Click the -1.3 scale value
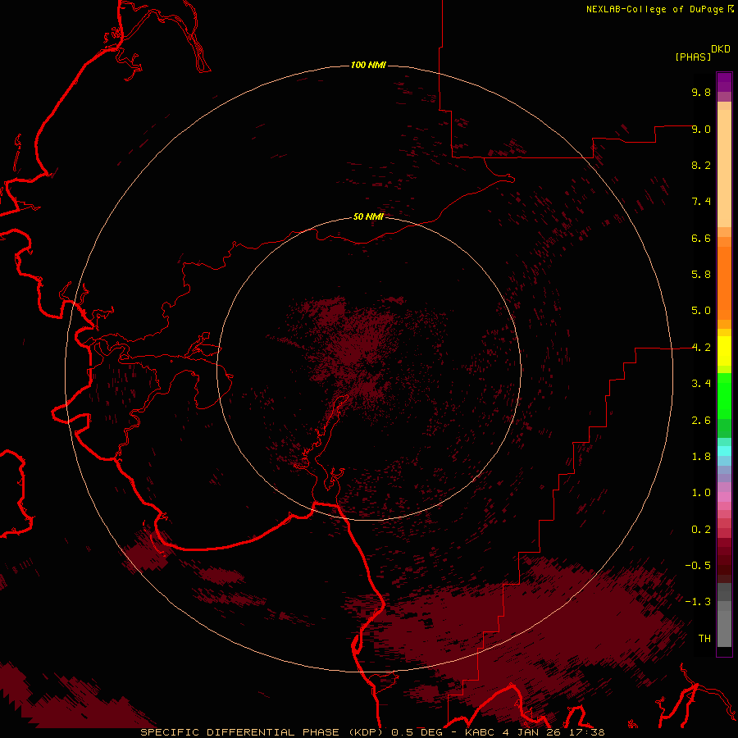 pos(698,602)
